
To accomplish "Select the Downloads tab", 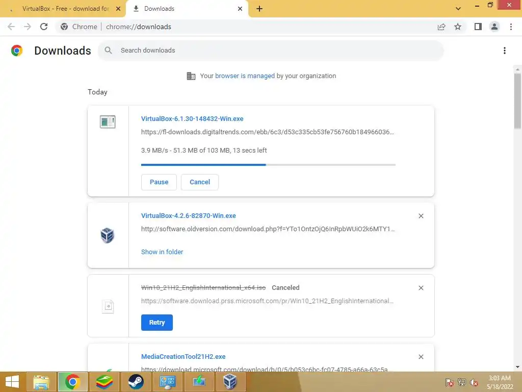I will [187, 9].
